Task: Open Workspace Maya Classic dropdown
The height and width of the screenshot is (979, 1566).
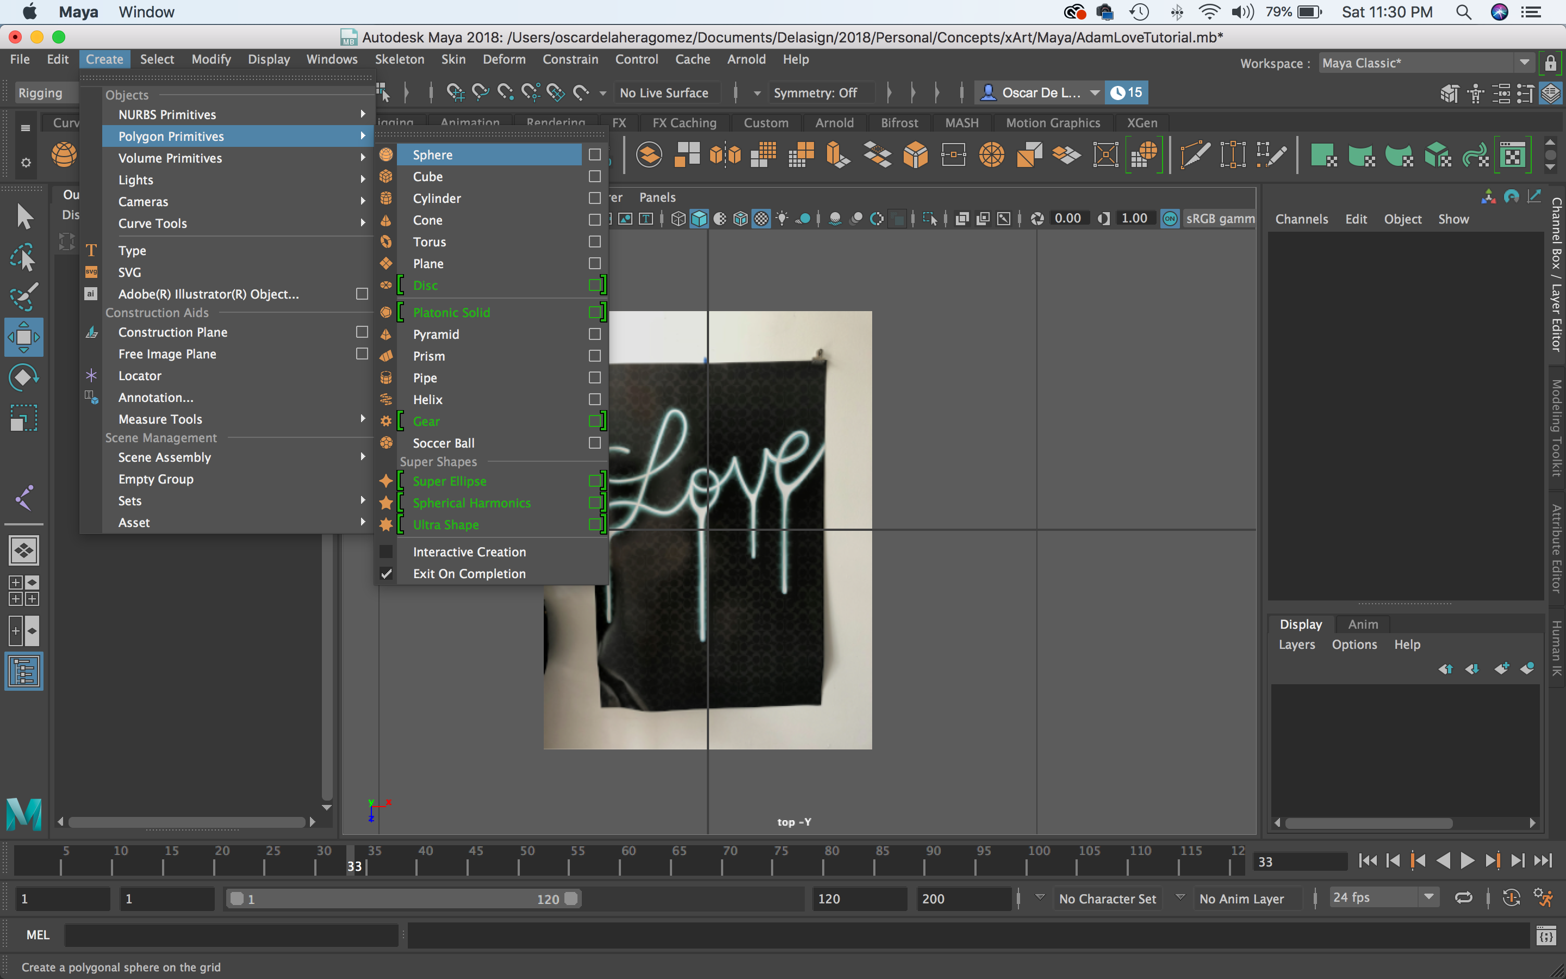Action: click(1426, 63)
